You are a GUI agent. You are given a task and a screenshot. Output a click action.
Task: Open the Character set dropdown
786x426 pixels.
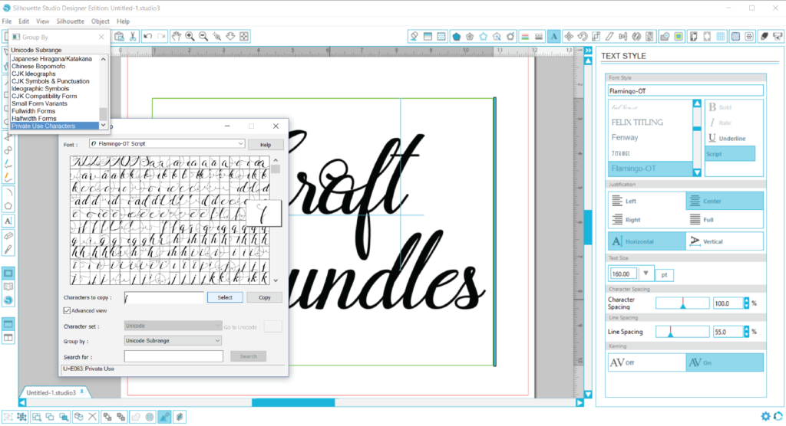click(x=173, y=326)
